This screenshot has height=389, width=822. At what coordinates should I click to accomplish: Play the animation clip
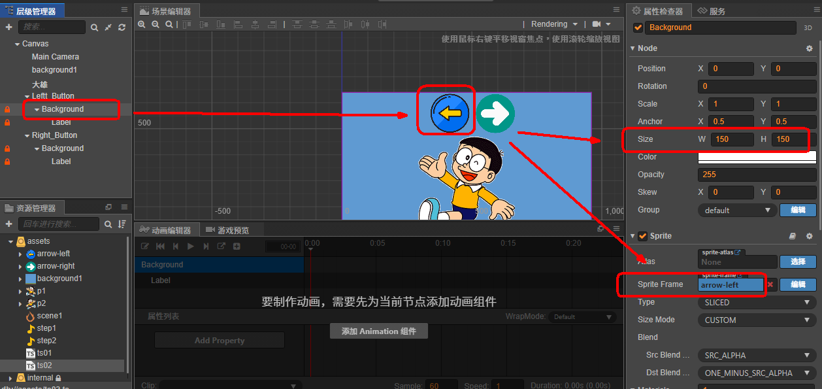tap(191, 246)
